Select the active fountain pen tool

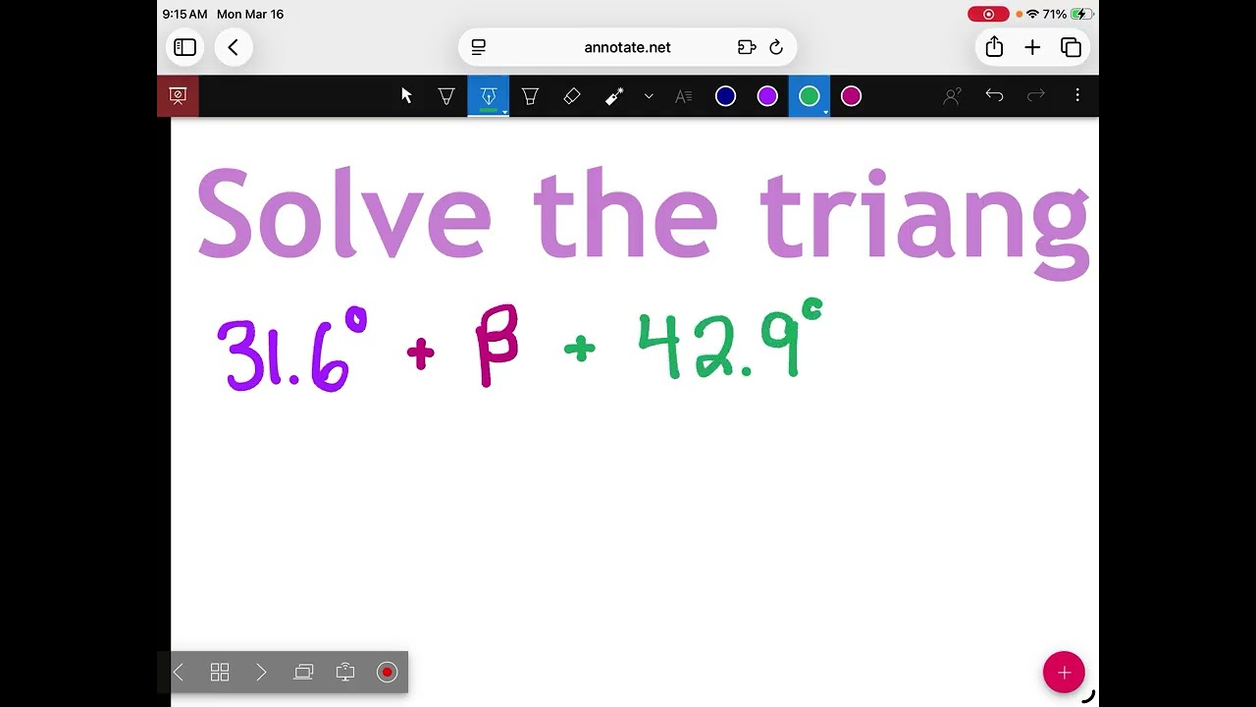tap(488, 95)
